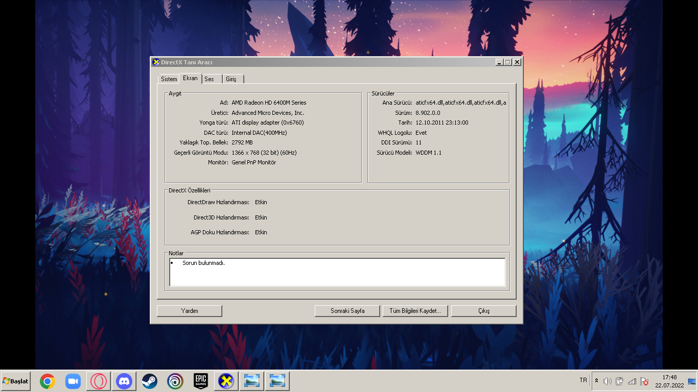Click the 'WDDM 1.1' driver model value
698x392 pixels.
point(429,153)
